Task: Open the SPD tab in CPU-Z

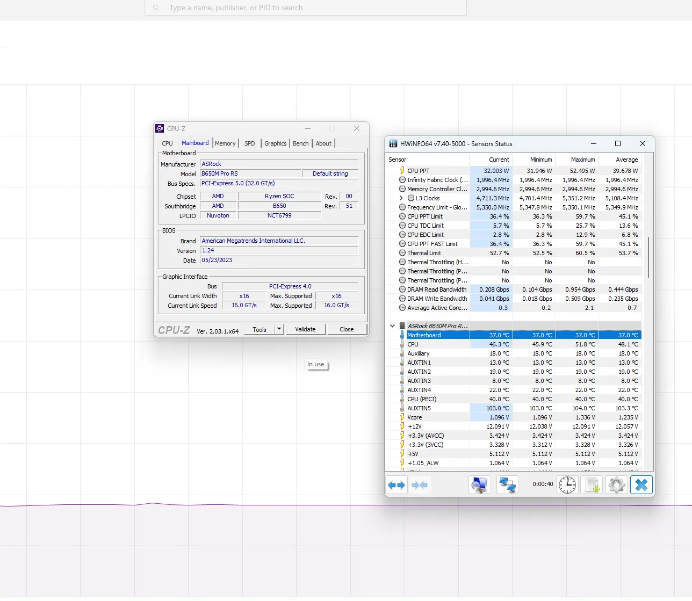Action: 250,143
